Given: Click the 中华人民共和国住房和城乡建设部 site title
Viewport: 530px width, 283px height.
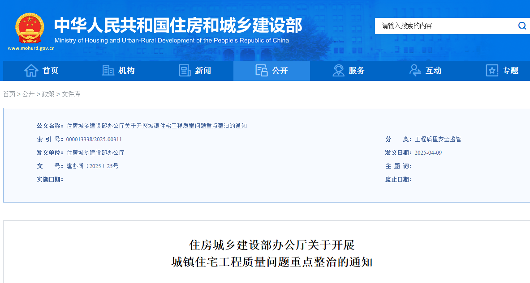Looking at the screenshot, I should 178,25.
